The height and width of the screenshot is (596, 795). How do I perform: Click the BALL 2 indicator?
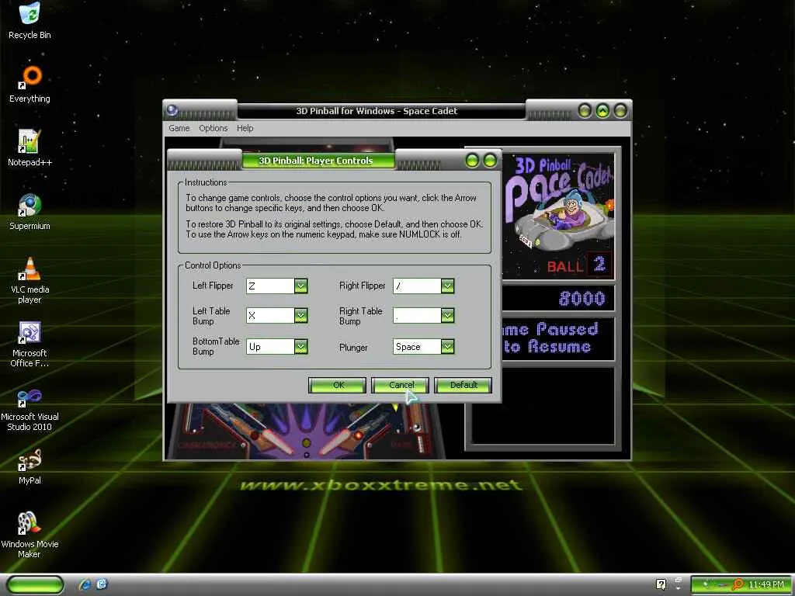579,265
